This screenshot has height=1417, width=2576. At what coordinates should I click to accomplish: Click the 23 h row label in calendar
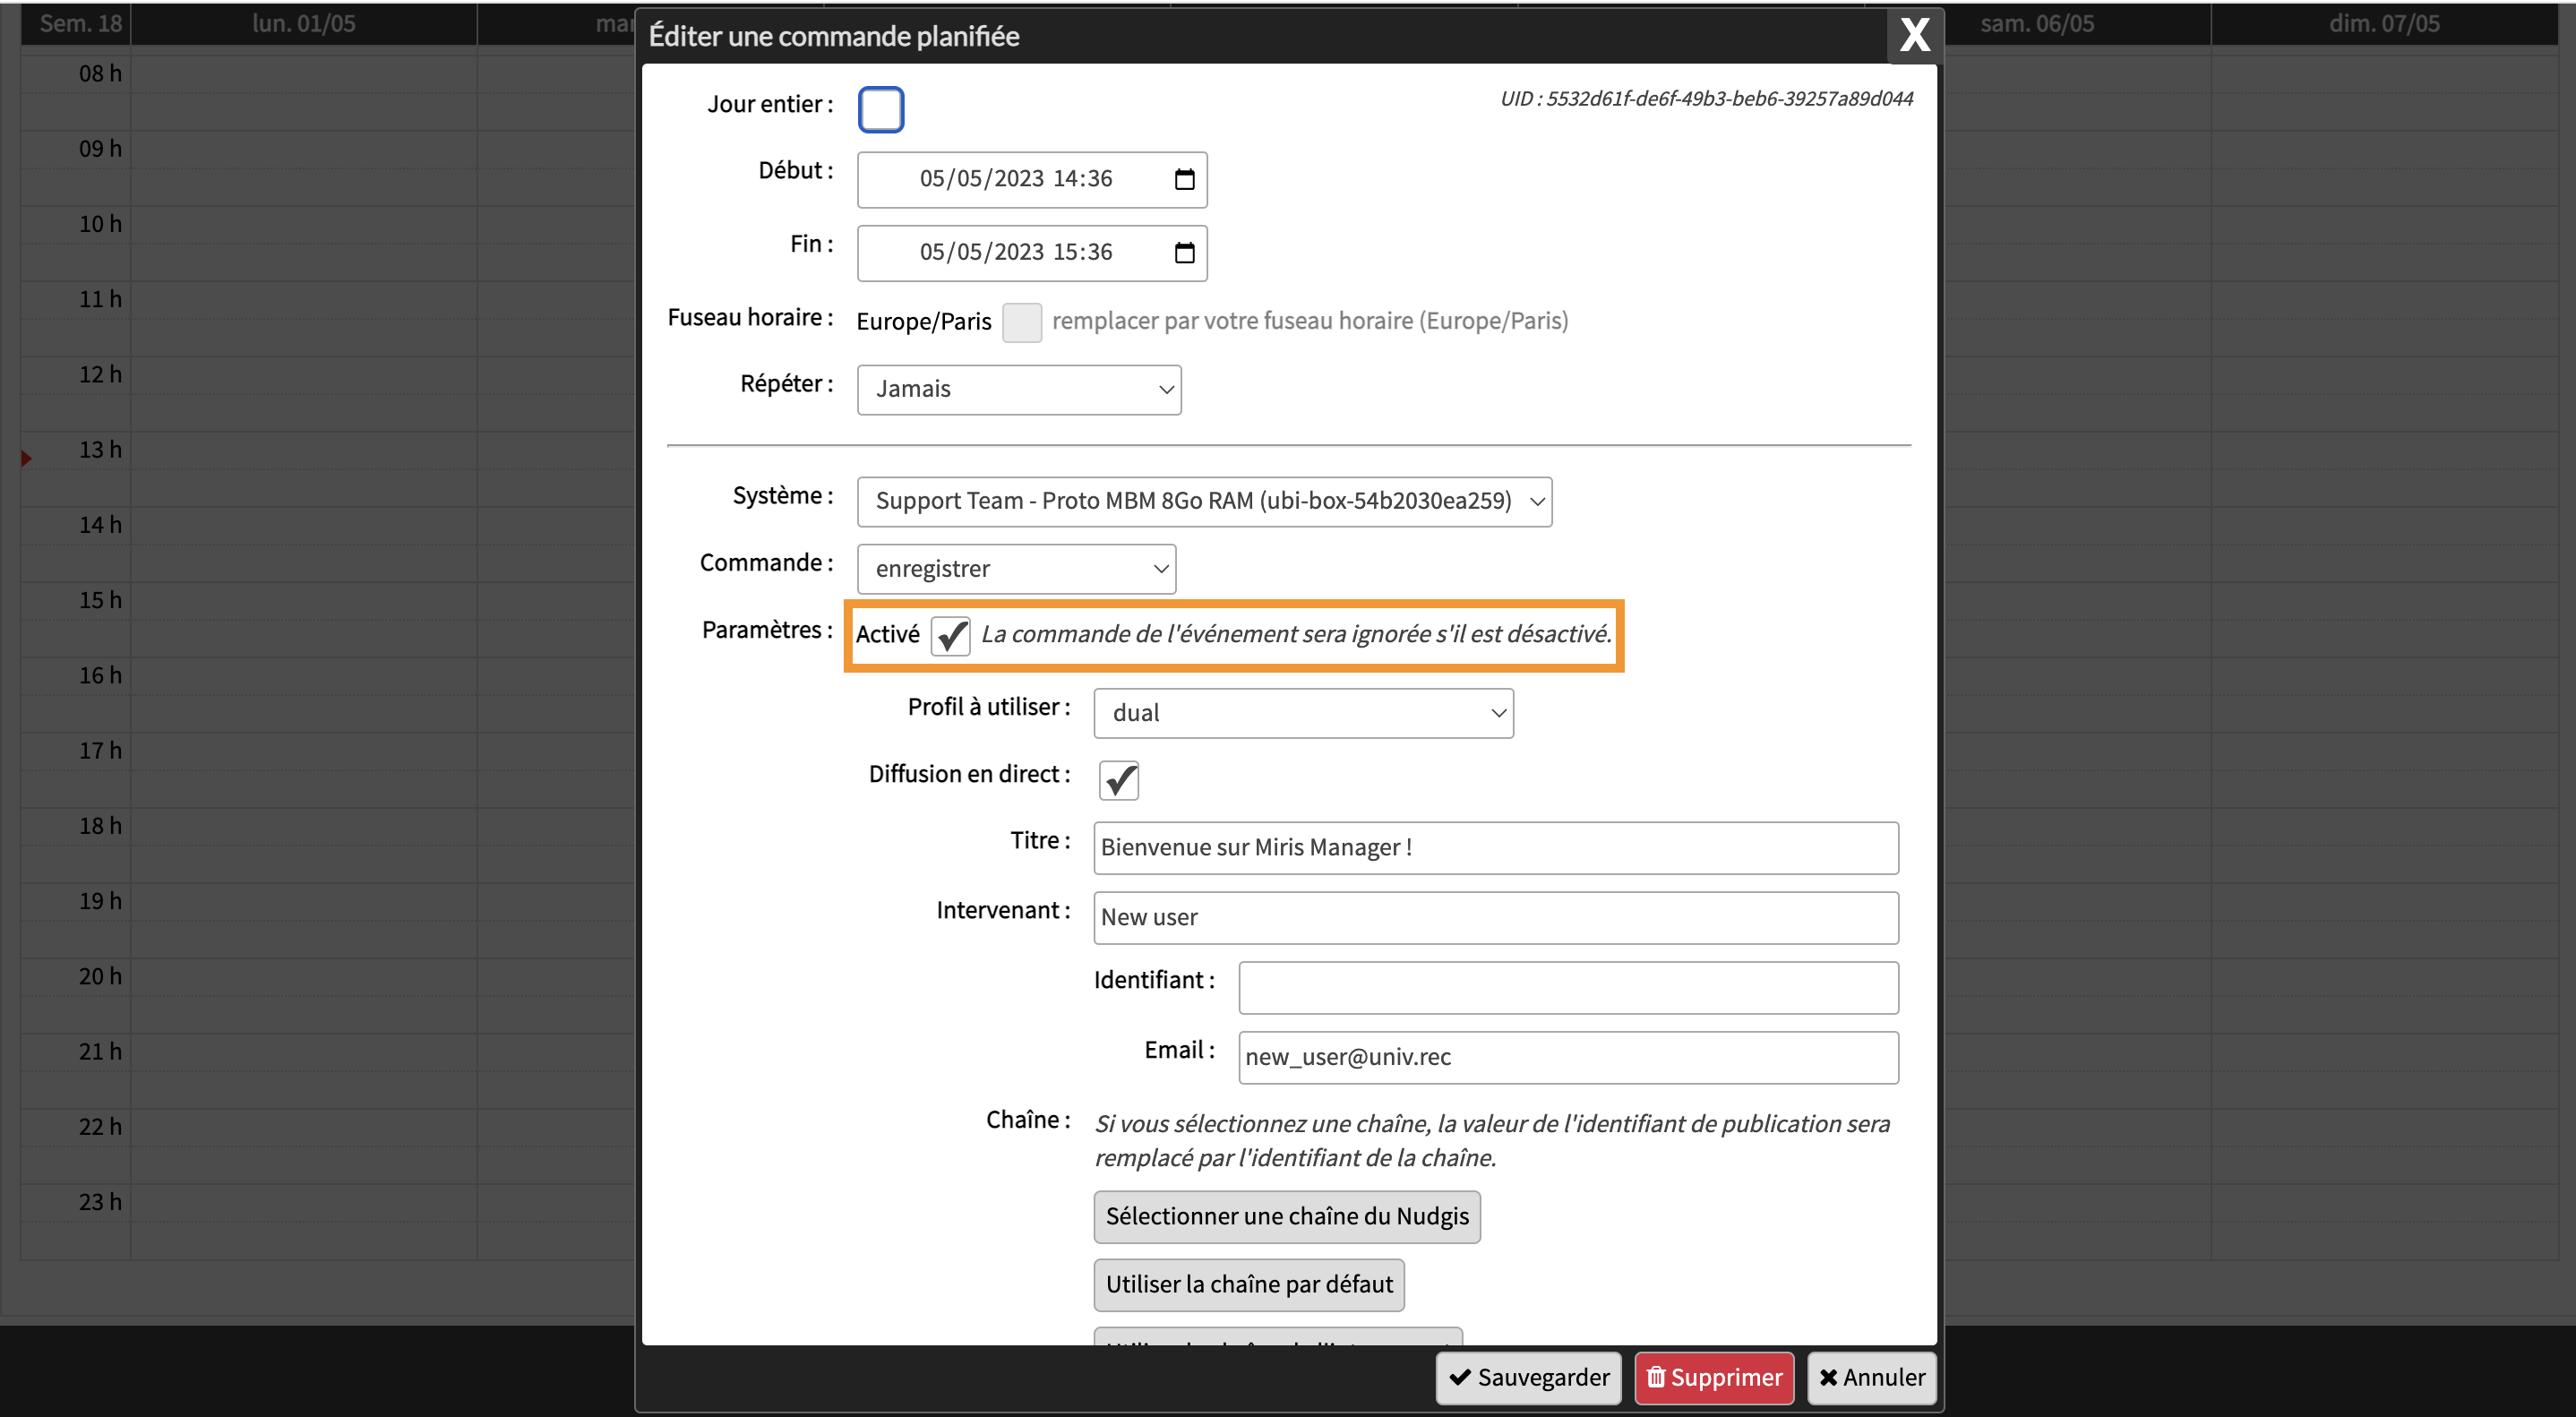pos(100,1201)
